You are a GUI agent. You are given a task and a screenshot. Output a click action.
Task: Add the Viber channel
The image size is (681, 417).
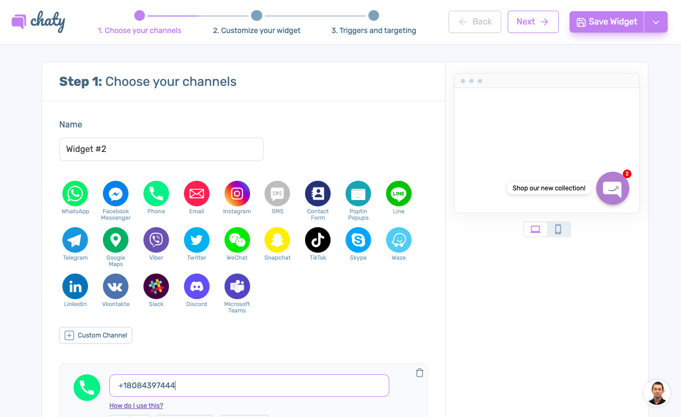point(156,240)
